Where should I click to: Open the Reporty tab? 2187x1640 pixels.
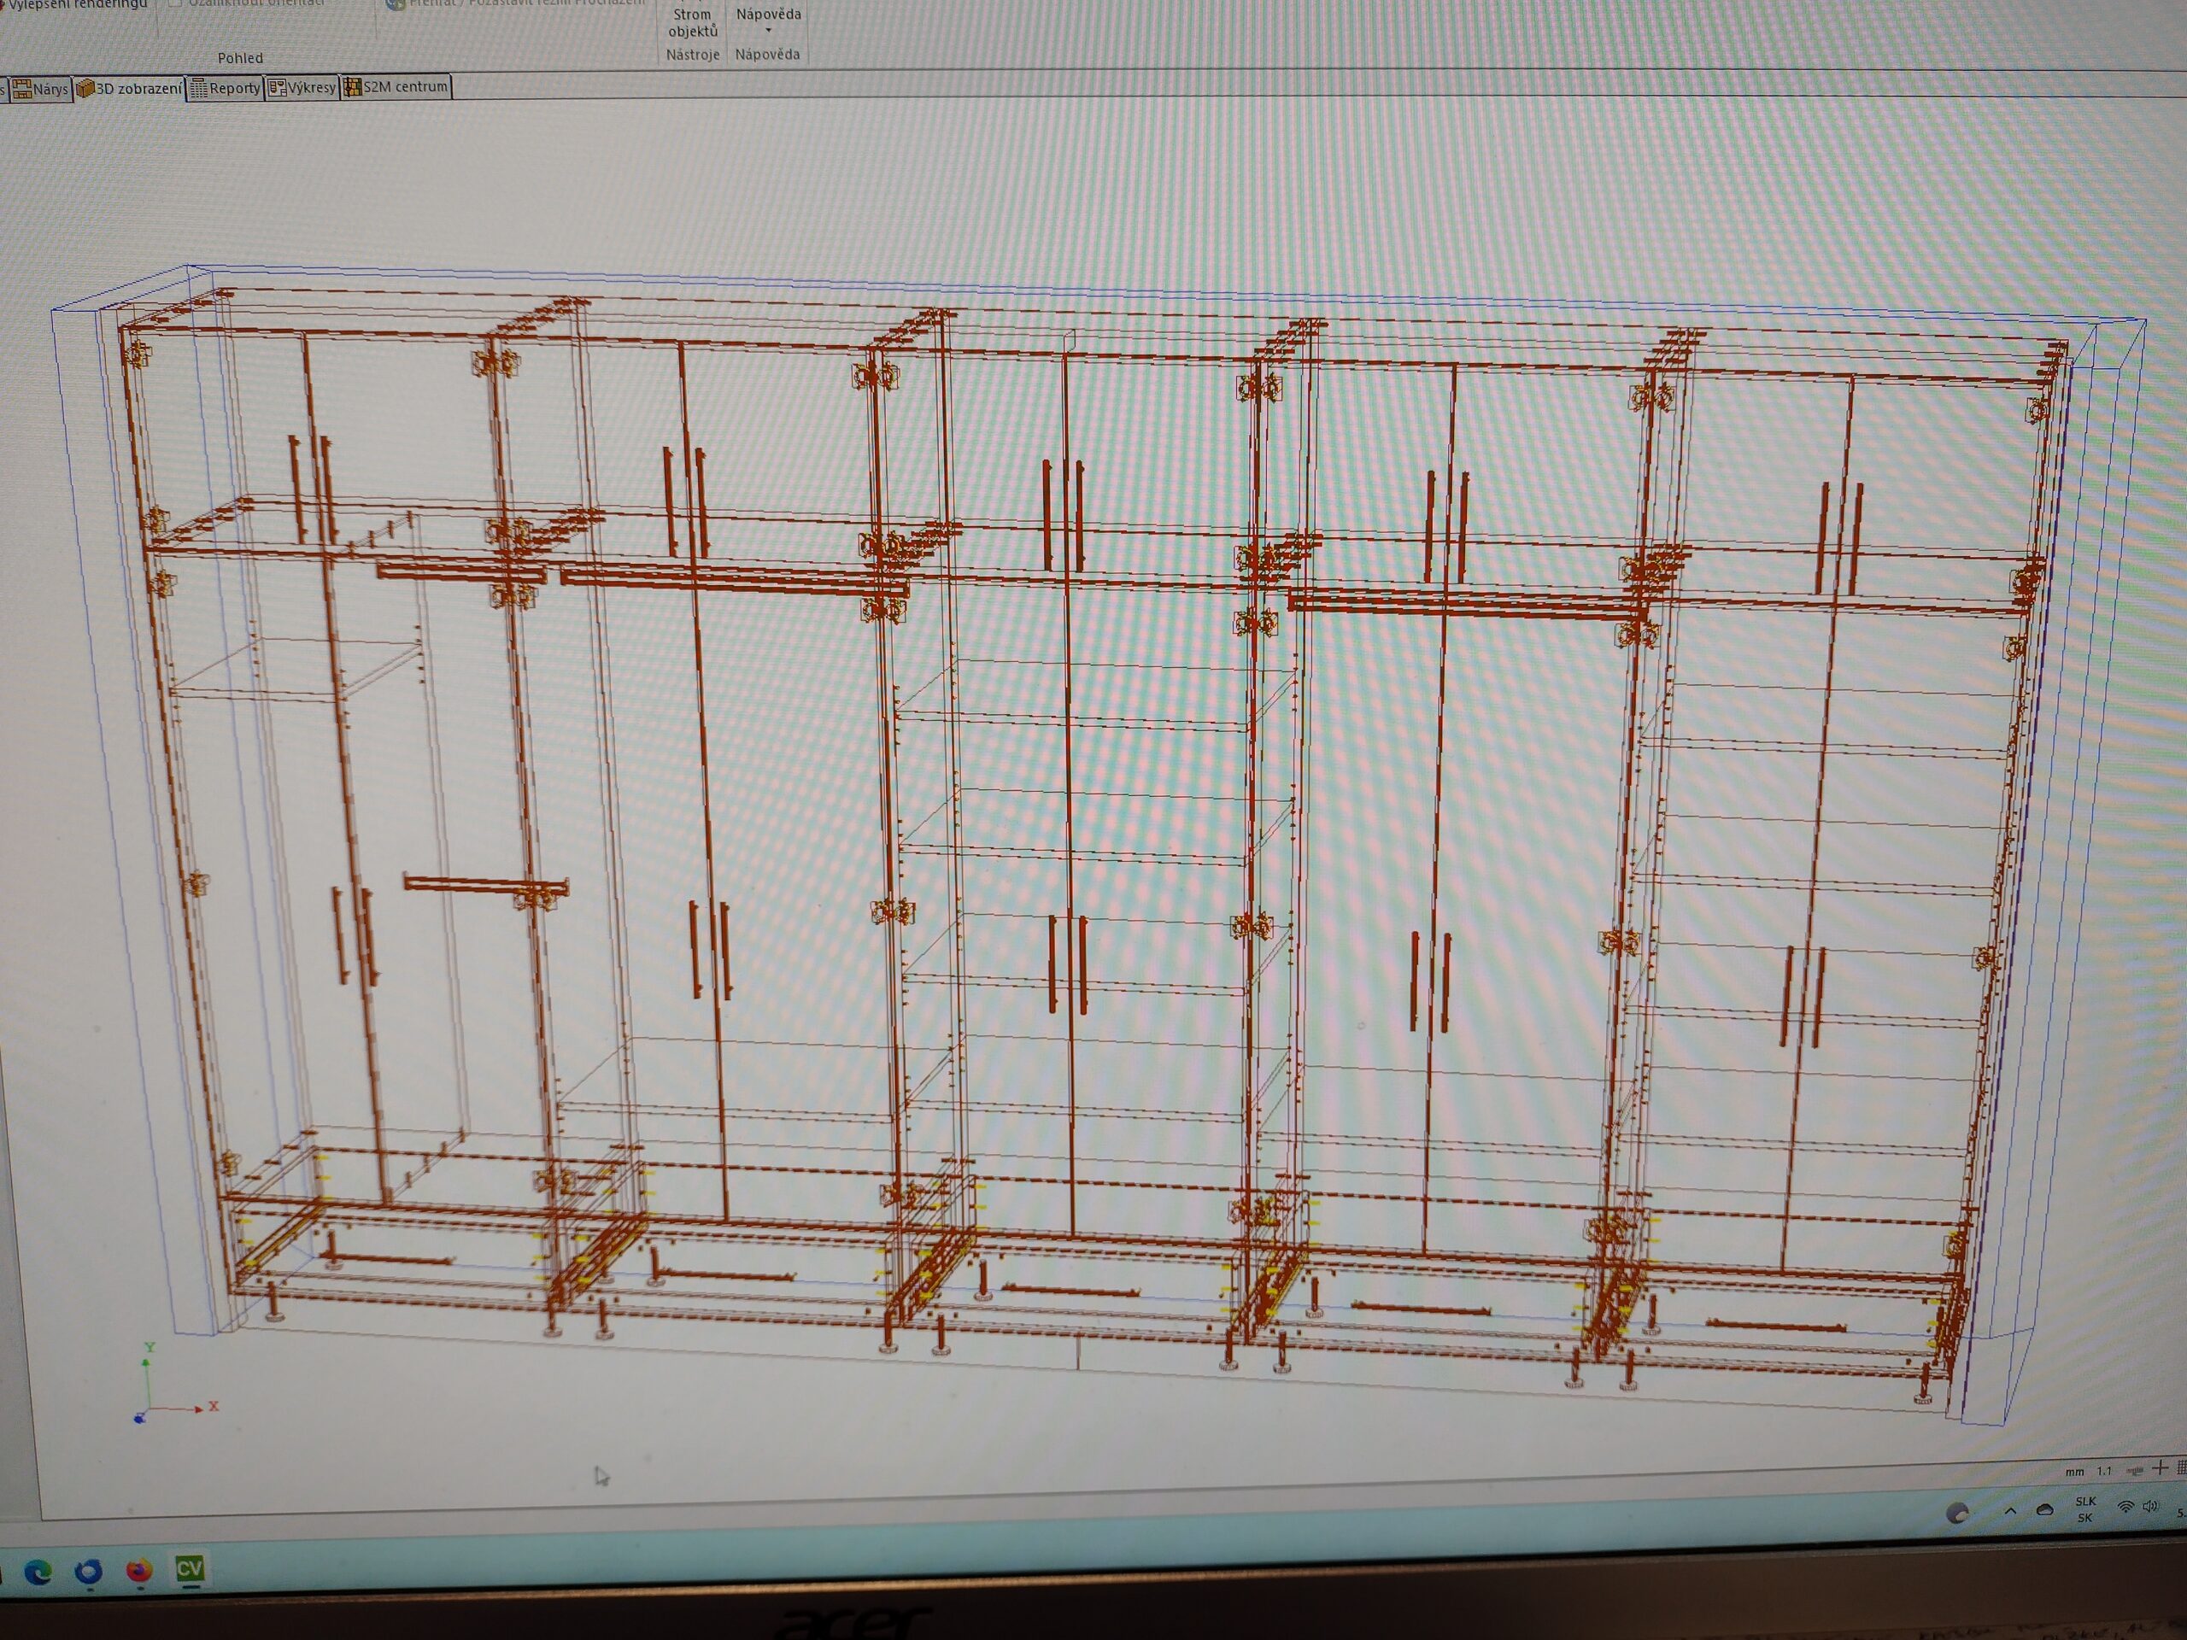point(226,88)
